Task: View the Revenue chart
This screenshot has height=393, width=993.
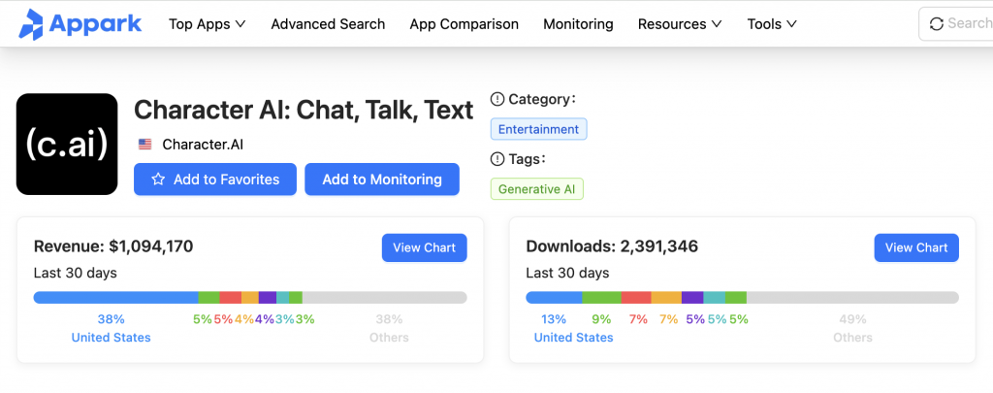Action: pos(425,247)
